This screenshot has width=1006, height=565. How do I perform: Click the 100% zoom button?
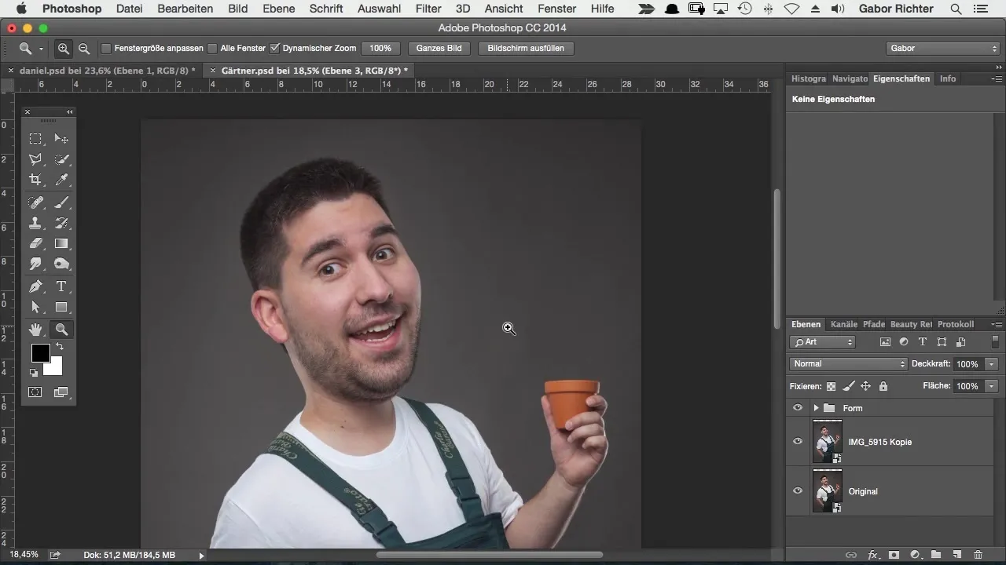click(380, 48)
